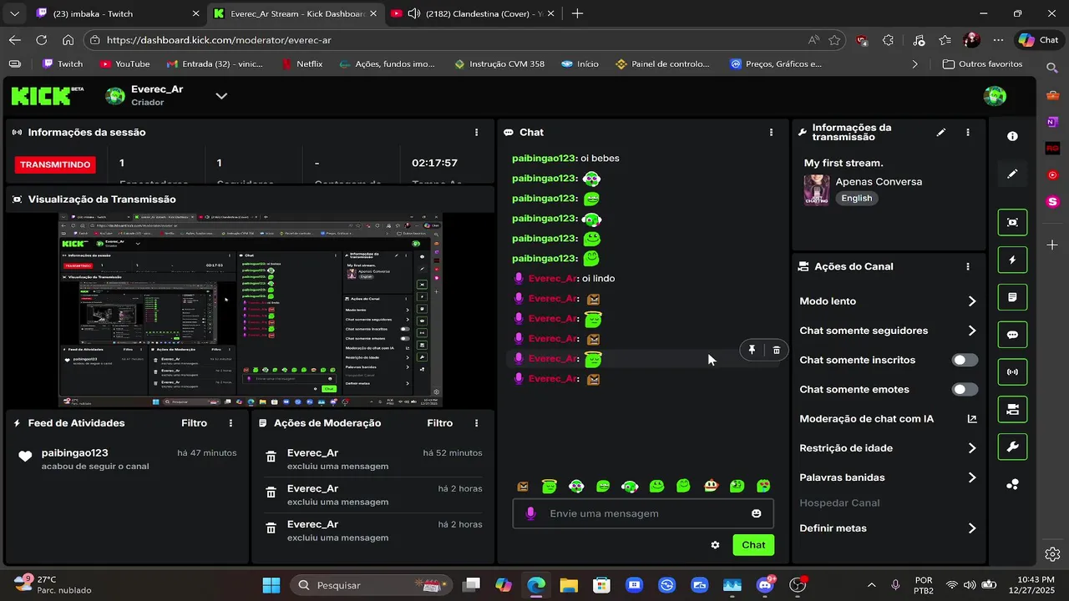Click the microphone icon in message box

[x=529, y=513]
